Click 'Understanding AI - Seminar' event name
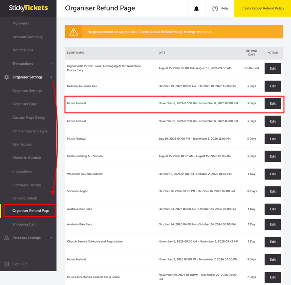The height and width of the screenshot is (285, 291). (x=85, y=156)
